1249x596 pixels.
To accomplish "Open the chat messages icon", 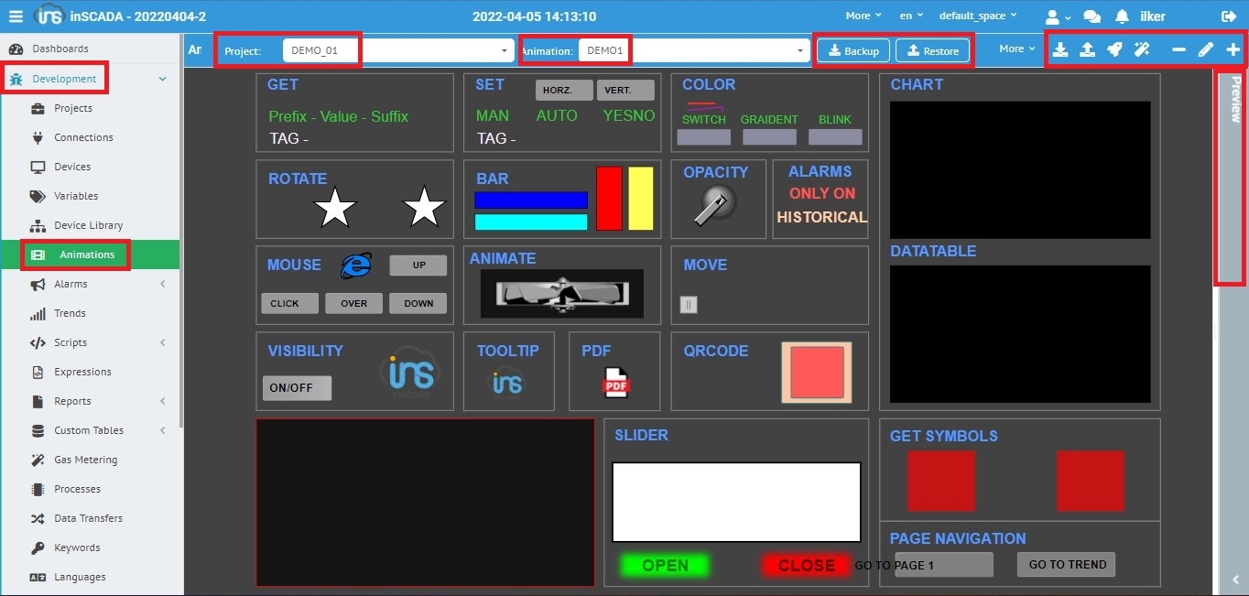I will pyautogui.click(x=1092, y=16).
